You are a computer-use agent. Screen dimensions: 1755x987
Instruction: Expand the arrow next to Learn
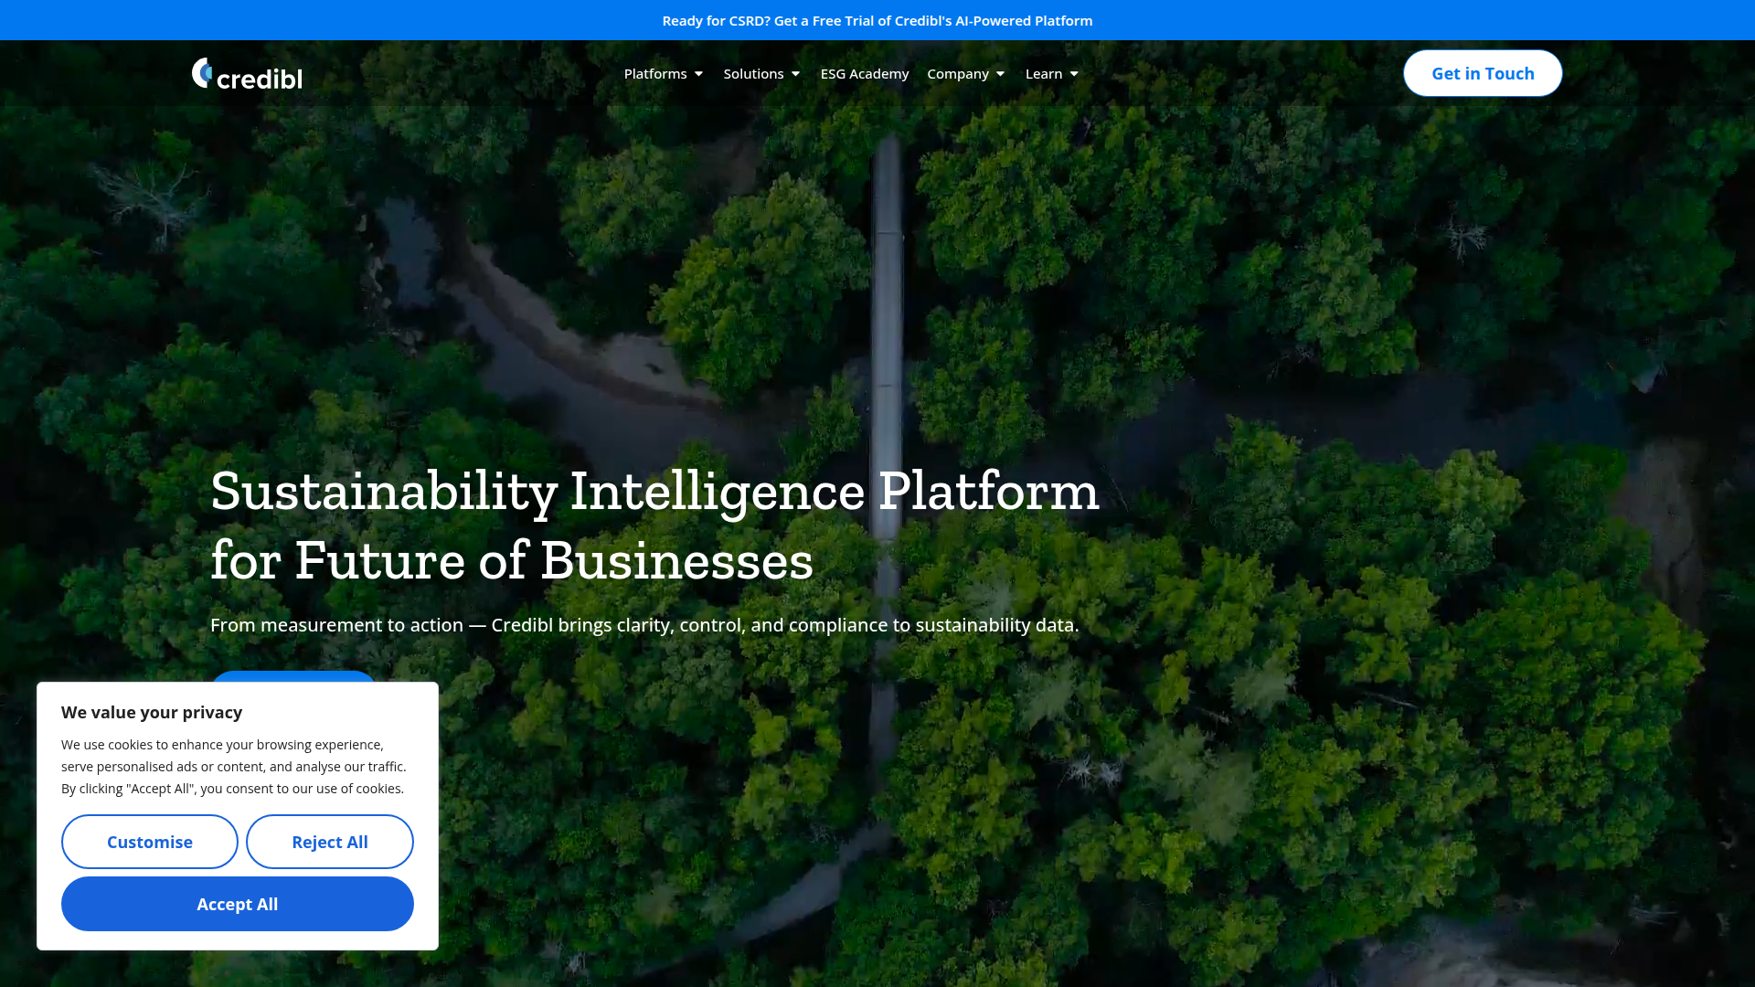[x=1074, y=74]
